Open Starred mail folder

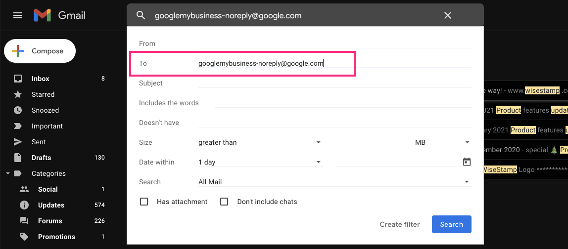point(43,94)
